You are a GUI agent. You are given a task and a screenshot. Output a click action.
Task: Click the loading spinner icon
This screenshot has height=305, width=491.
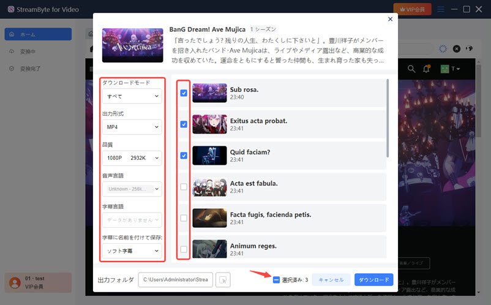(x=443, y=48)
